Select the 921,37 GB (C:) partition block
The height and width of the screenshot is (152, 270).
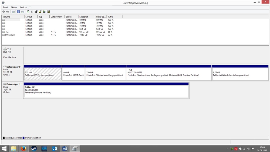tap(168, 74)
